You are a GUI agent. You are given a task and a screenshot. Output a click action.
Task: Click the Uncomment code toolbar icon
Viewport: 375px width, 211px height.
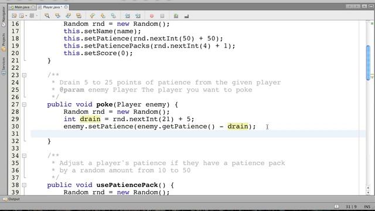click(186, 16)
